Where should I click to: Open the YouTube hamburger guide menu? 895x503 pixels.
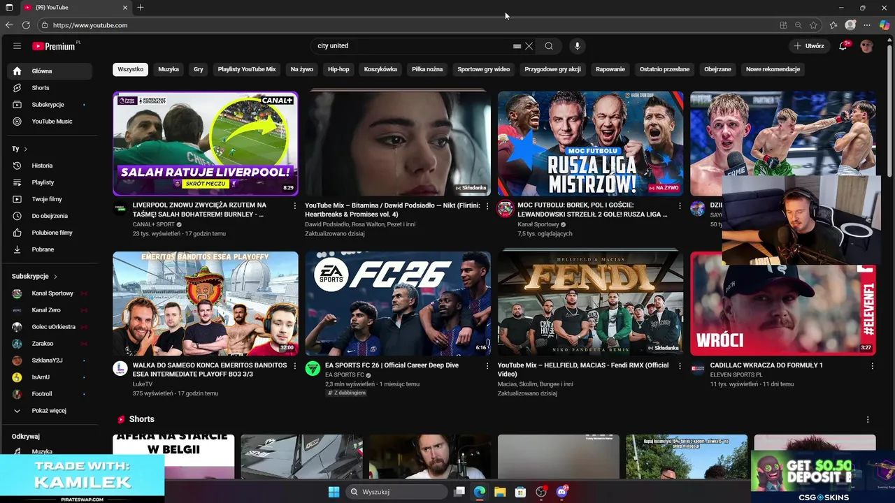coord(17,46)
